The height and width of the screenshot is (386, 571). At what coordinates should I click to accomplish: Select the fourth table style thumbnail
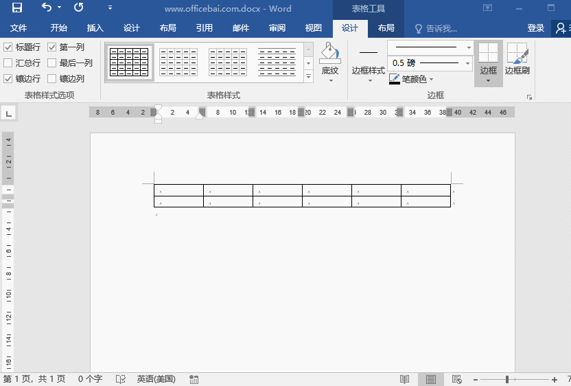(x=277, y=62)
